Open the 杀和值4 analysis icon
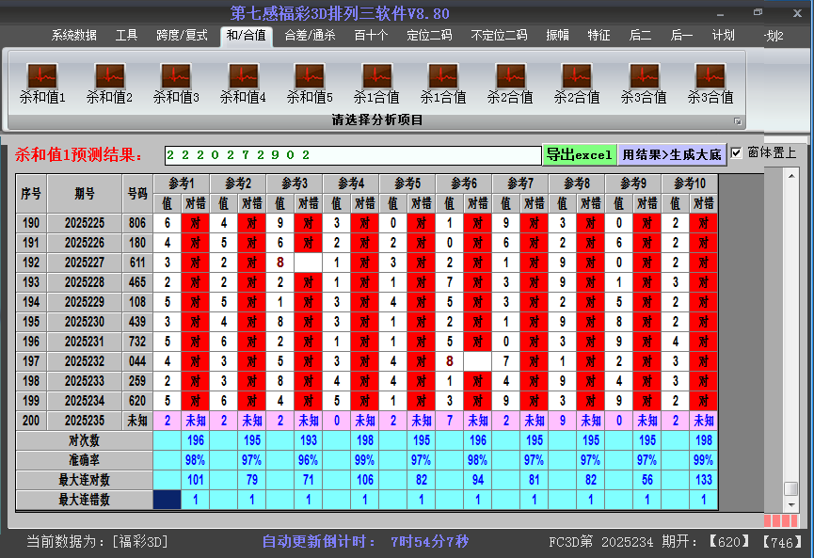 pos(243,83)
